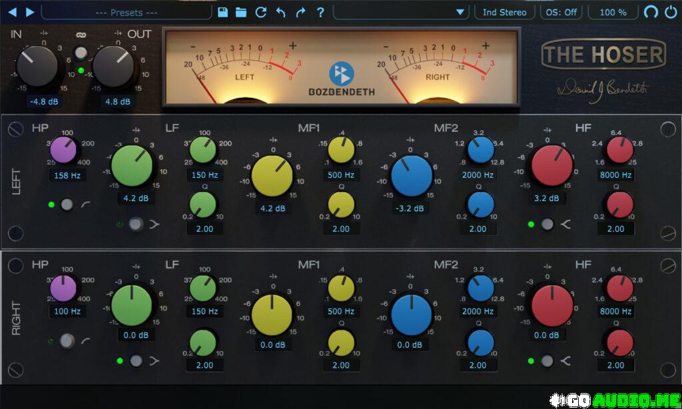The width and height of the screenshot is (682, 409).
Task: Click the RIGHT HF Q value 2.00
Action: [x=615, y=365]
